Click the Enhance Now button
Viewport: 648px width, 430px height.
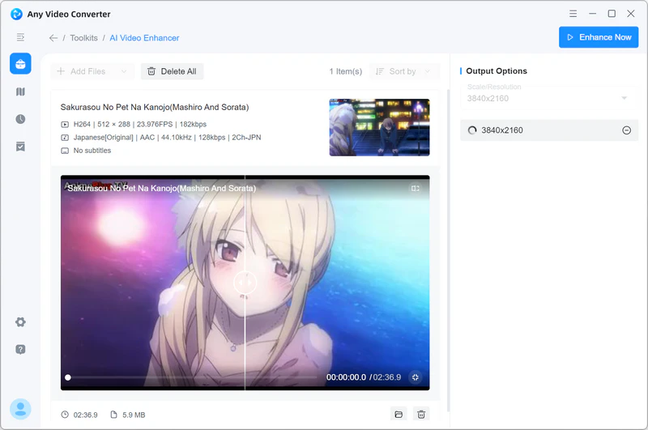point(599,37)
